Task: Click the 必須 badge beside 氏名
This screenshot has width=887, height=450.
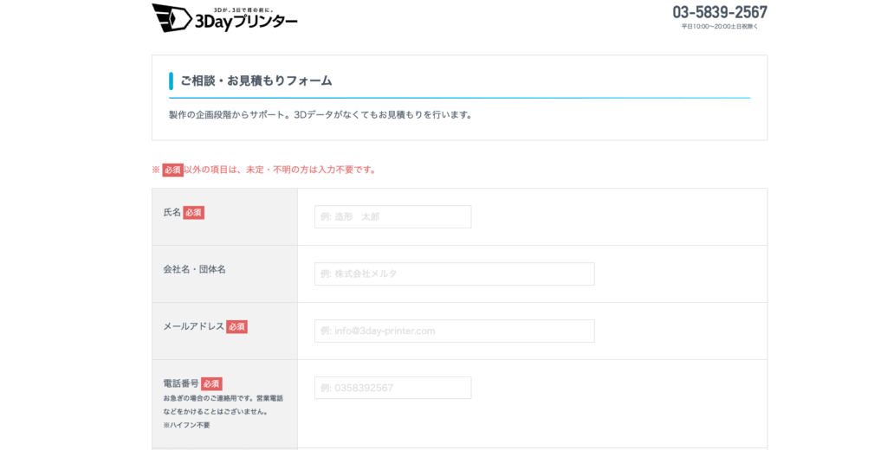Action: tap(193, 212)
